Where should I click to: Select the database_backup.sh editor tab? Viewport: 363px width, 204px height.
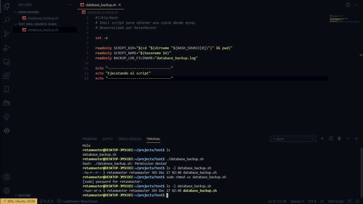coord(101,5)
